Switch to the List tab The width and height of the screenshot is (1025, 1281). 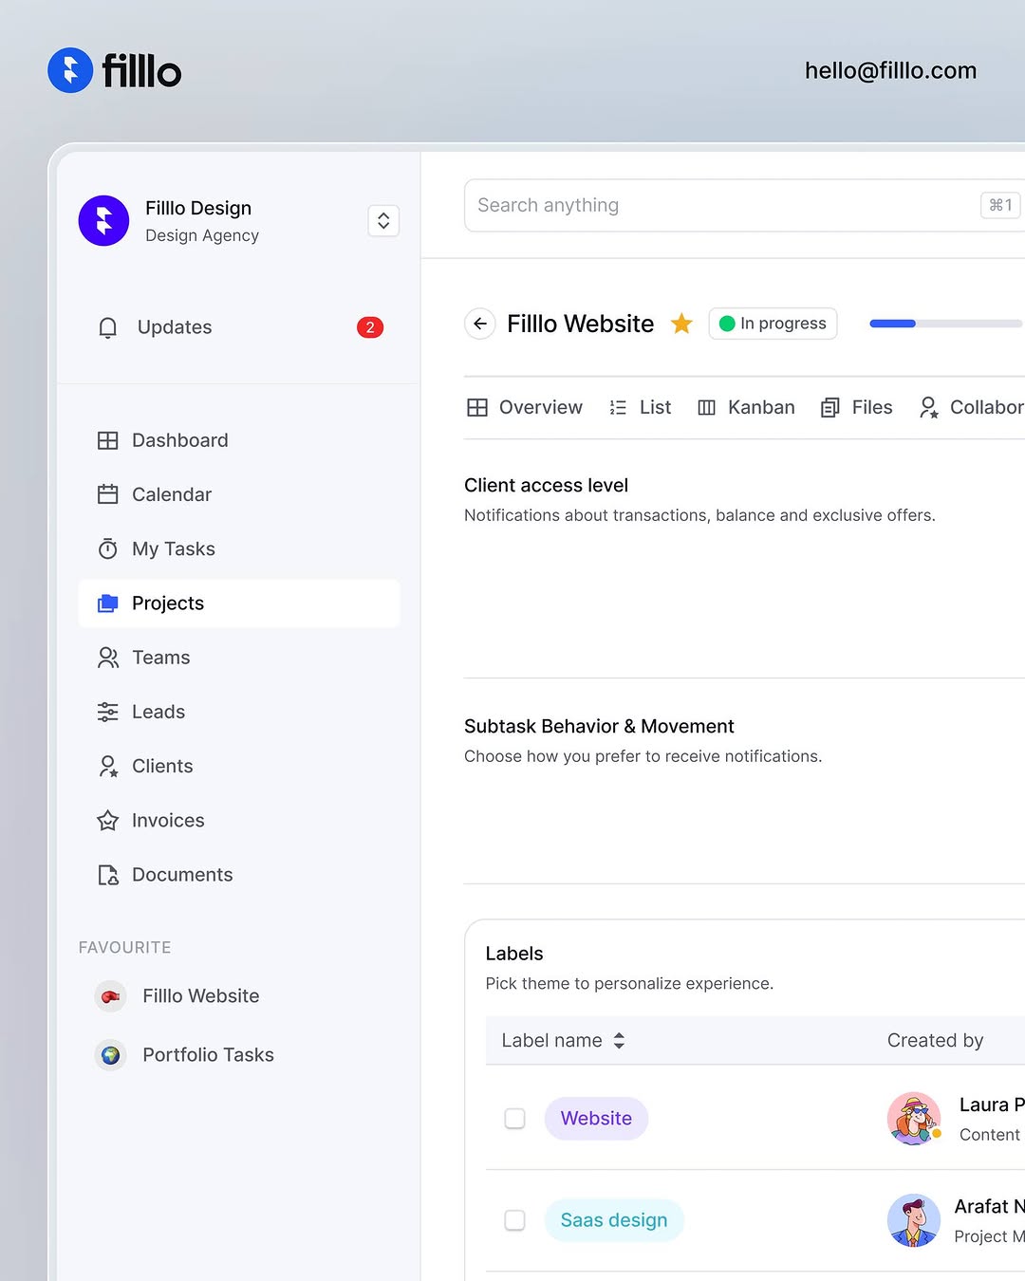640,407
